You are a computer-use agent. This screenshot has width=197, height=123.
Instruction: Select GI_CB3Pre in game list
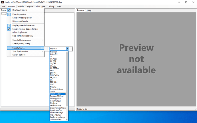[58, 68]
